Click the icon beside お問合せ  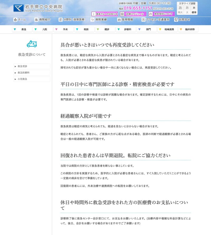tap(176, 20)
